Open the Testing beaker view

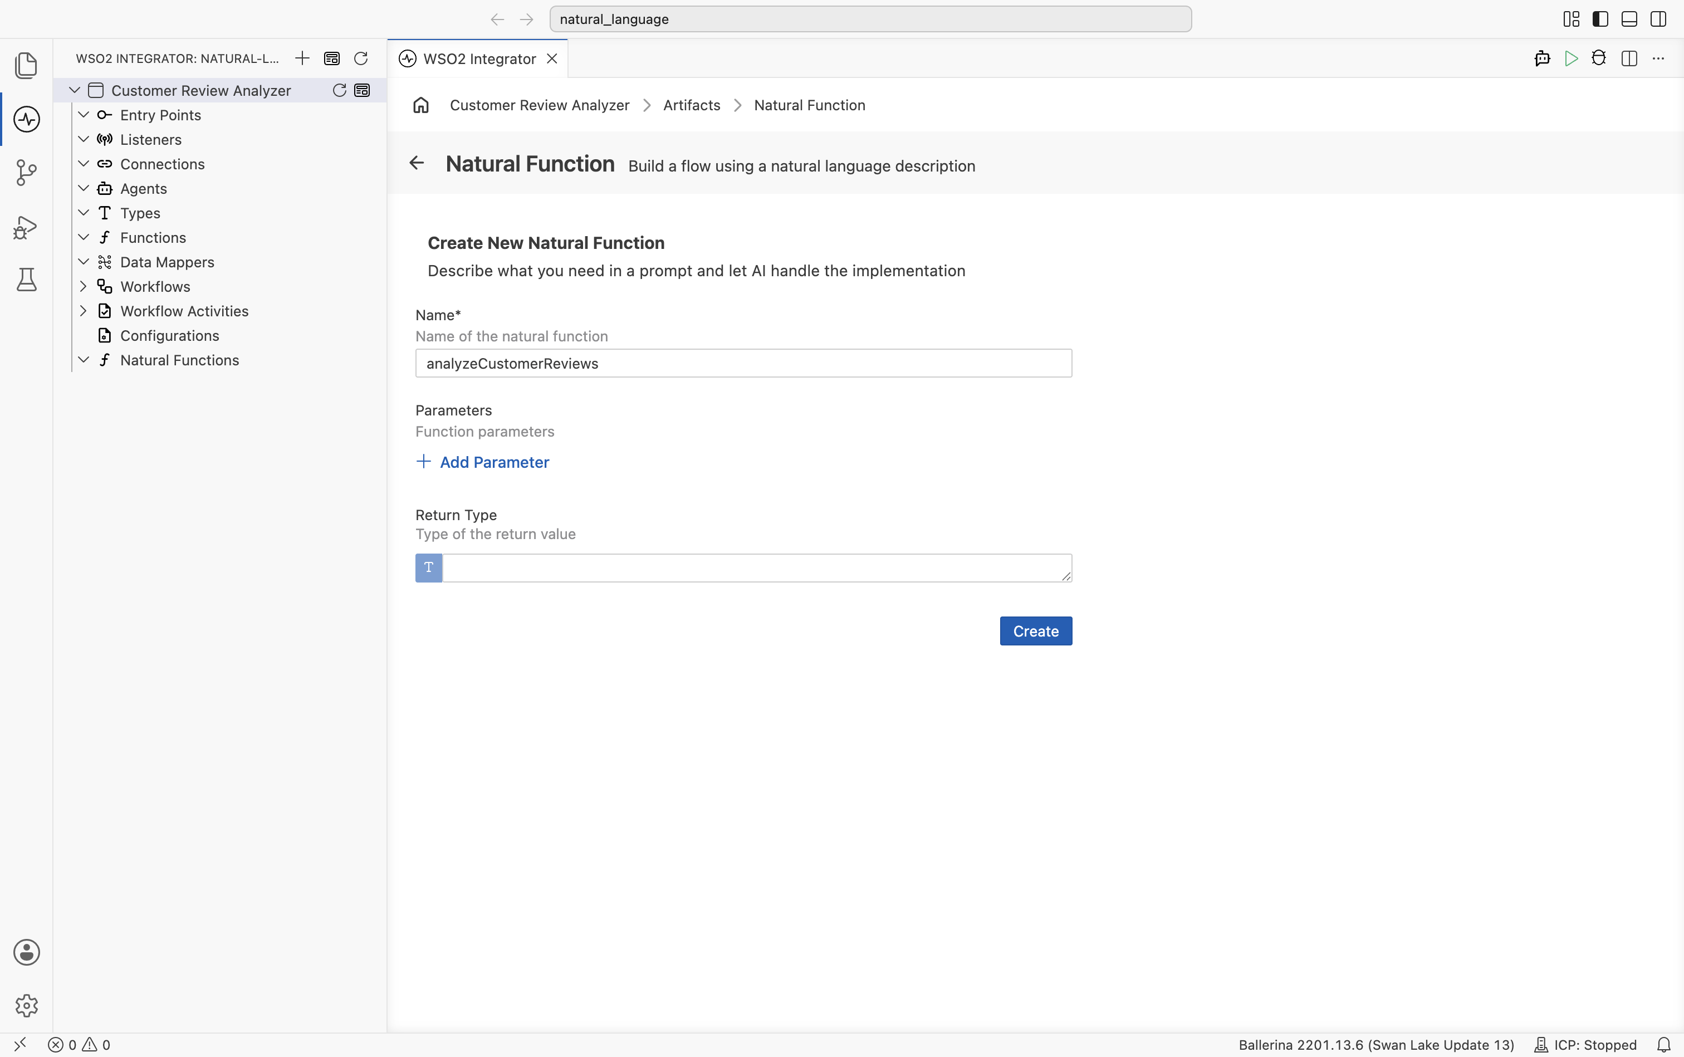tap(26, 280)
